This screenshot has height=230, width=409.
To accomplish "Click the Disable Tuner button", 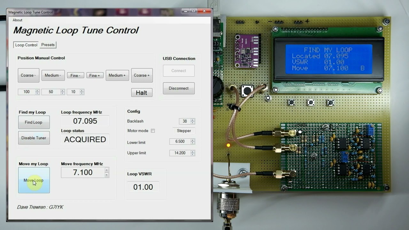I will tap(34, 138).
